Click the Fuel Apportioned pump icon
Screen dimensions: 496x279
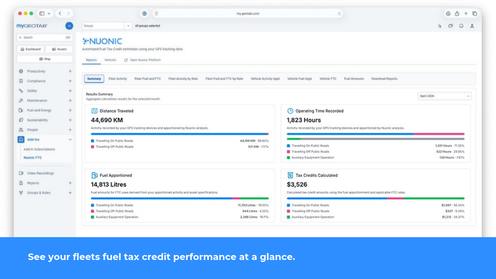(94, 175)
